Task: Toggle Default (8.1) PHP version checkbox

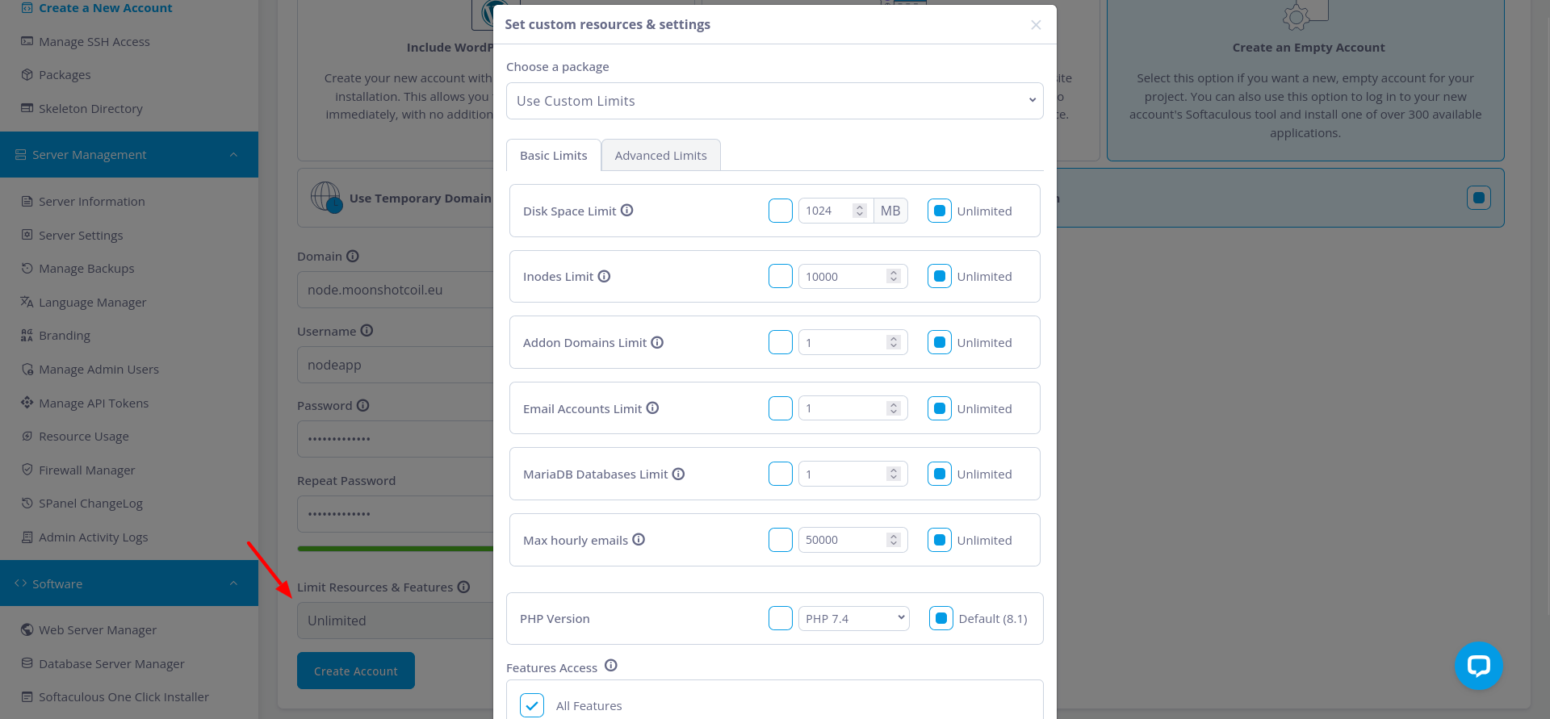Action: pos(941,618)
